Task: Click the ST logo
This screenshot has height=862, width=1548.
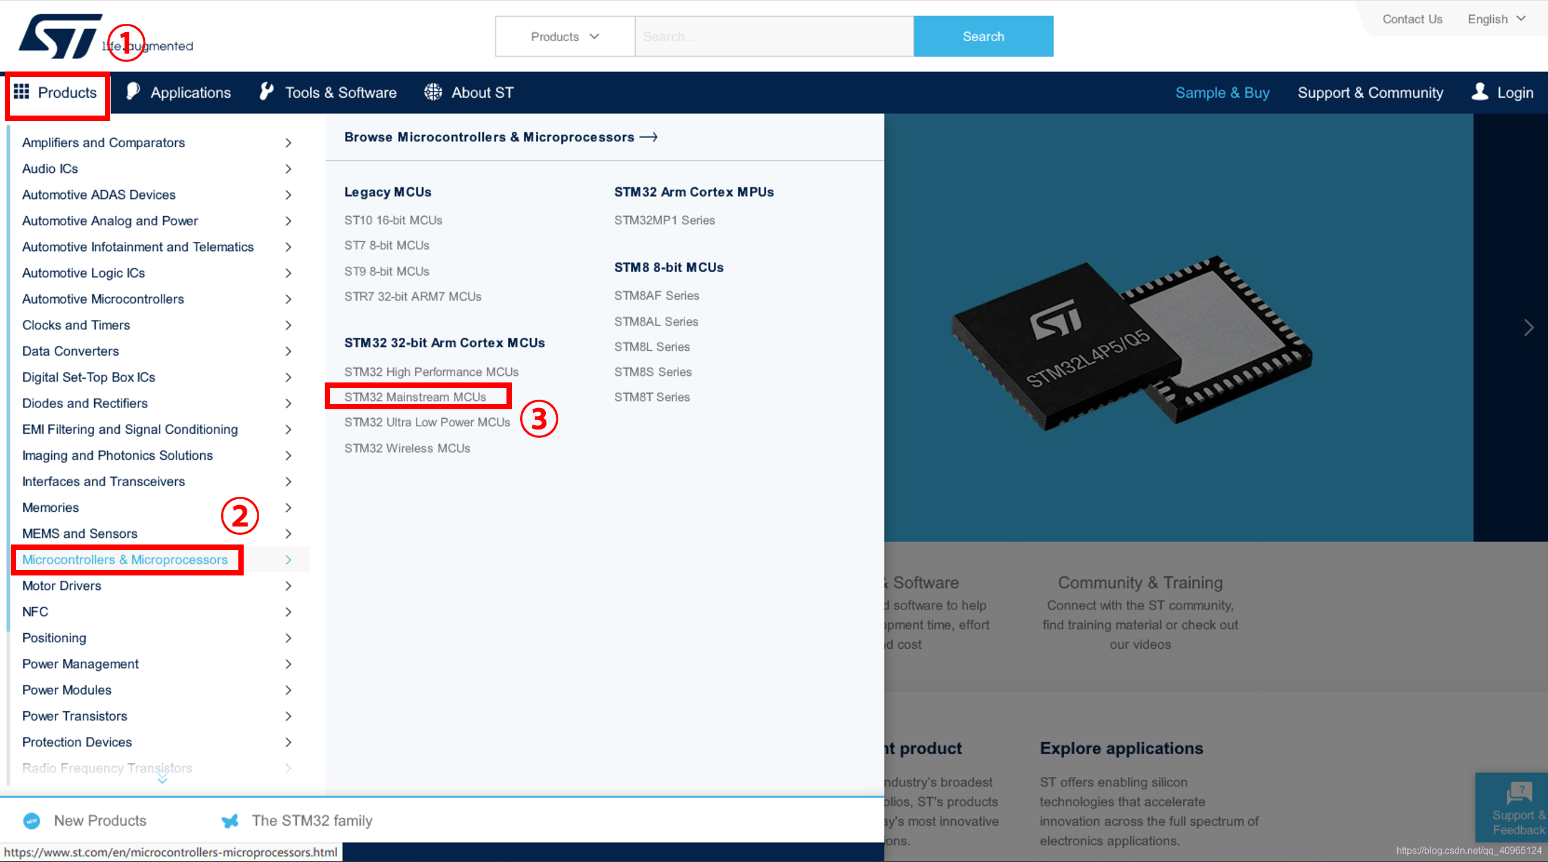Action: (60, 36)
